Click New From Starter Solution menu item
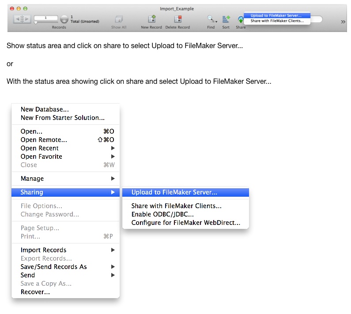This screenshot has width=351, height=314. 62,118
